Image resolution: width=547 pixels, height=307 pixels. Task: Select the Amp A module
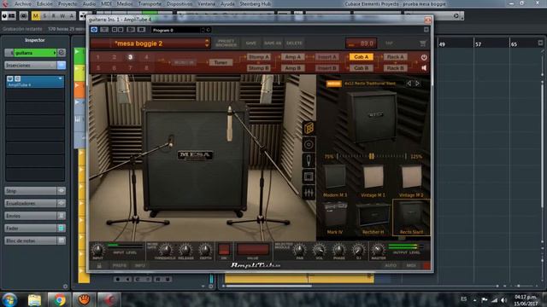[292, 57]
